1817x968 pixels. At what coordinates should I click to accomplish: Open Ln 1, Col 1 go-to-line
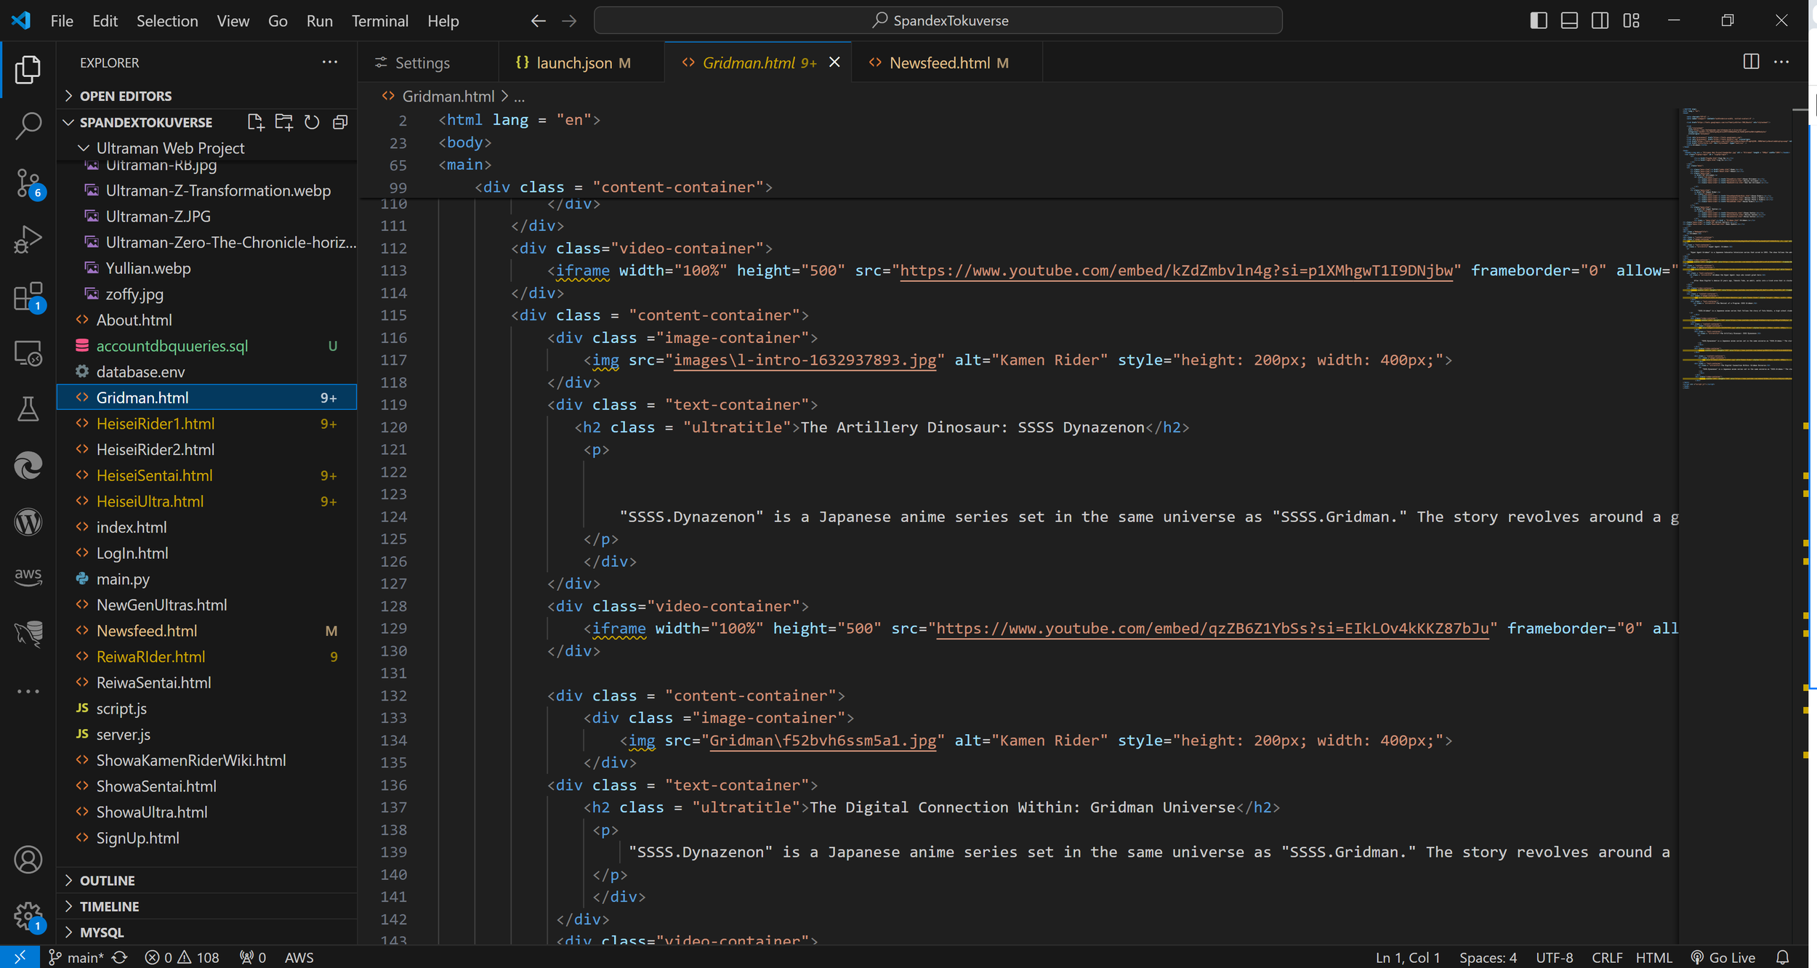coord(1407,957)
